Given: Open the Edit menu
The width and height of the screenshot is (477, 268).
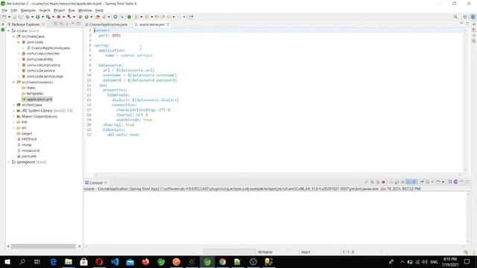Looking at the screenshot, I should tap(14, 10).
